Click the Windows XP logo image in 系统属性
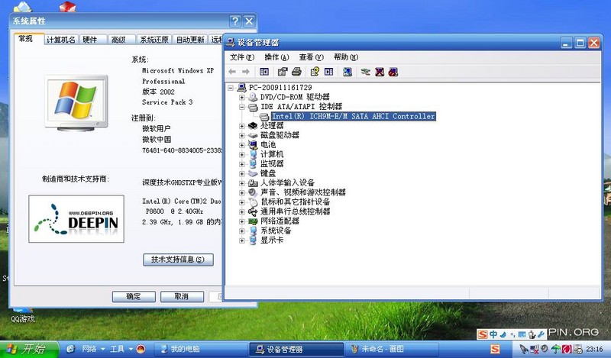Viewport: 611px width, 358px height. pos(76,103)
